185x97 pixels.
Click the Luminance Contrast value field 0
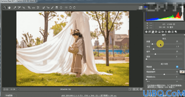[x=179, y=77]
